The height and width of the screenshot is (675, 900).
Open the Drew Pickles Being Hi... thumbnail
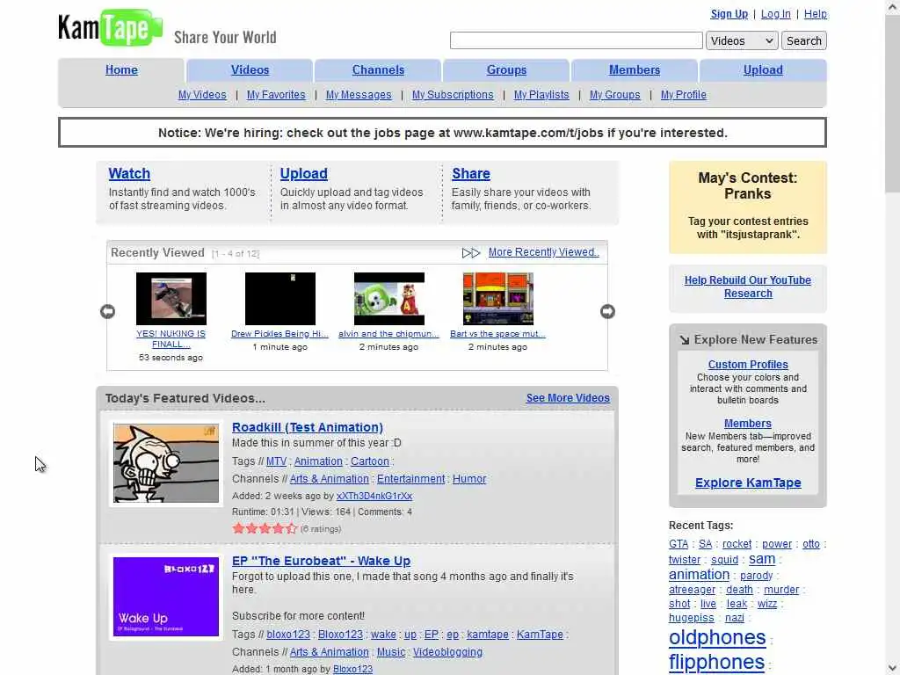(x=280, y=299)
